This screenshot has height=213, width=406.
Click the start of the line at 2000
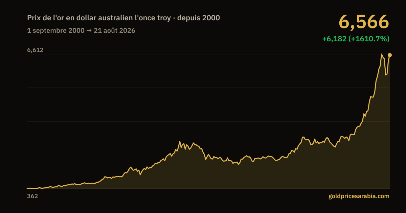coord(27,188)
